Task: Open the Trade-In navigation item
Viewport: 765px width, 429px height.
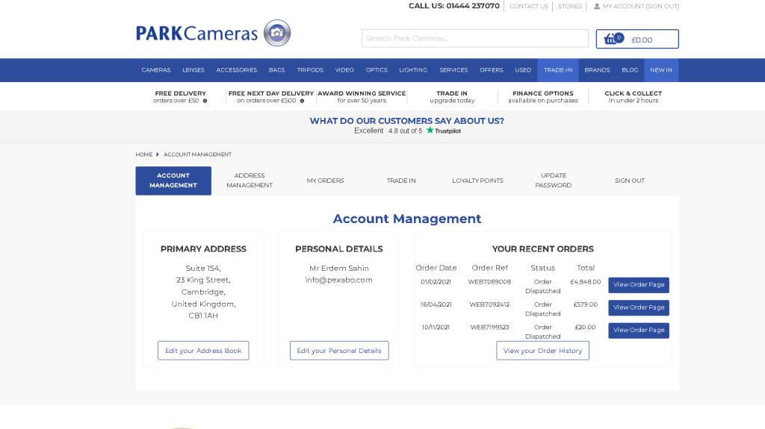Action: (x=558, y=70)
